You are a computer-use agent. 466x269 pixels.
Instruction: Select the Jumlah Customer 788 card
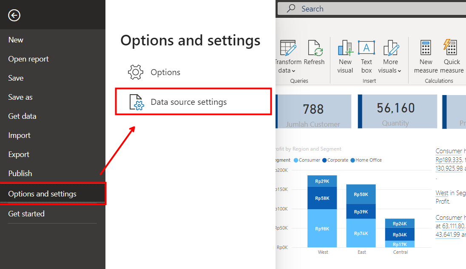point(313,112)
